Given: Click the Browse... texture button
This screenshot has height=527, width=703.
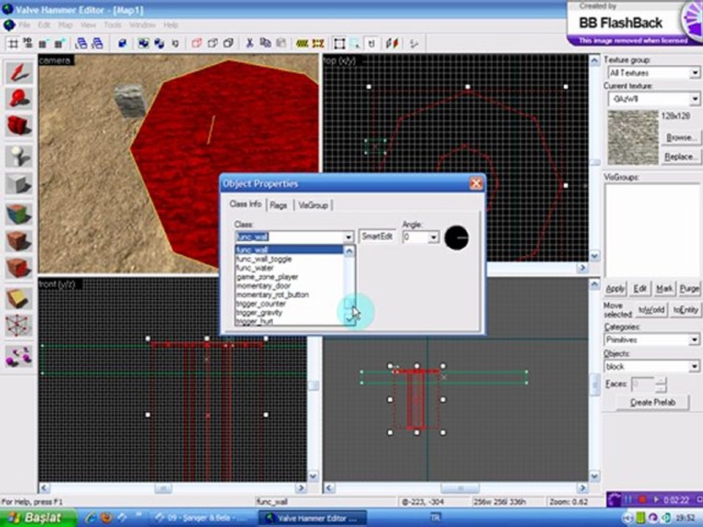Looking at the screenshot, I should [680, 137].
